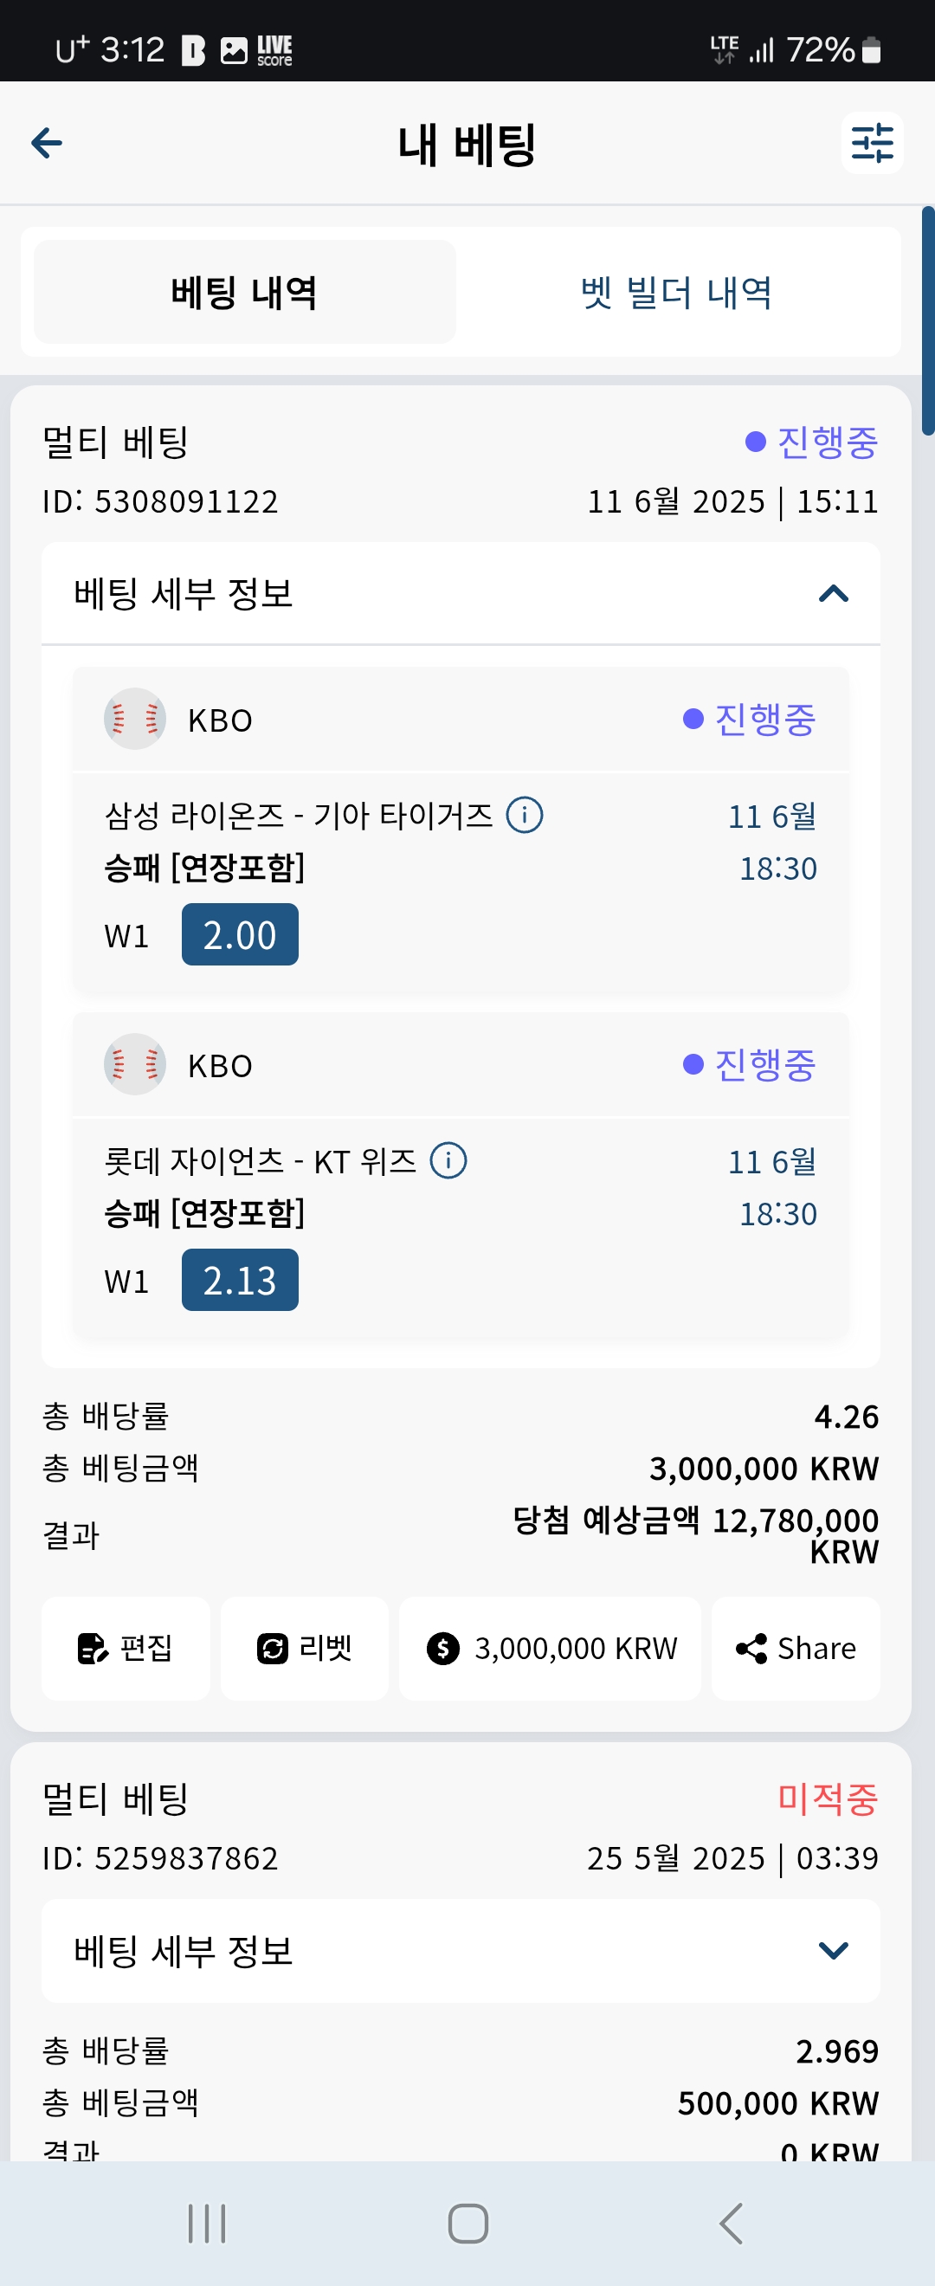Image resolution: width=935 pixels, height=2286 pixels.
Task: Select the 베팅 내역 tab
Action: (245, 292)
